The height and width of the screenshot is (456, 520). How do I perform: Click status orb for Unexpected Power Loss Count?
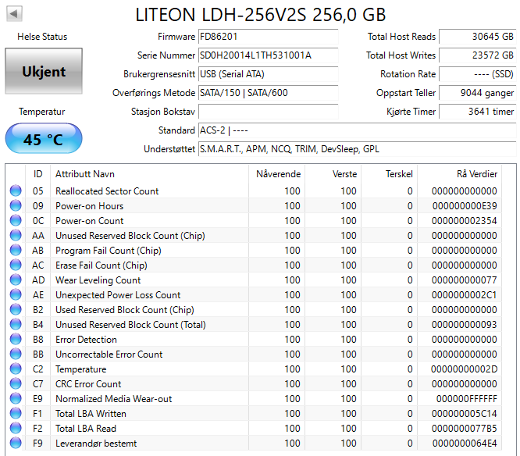16,294
